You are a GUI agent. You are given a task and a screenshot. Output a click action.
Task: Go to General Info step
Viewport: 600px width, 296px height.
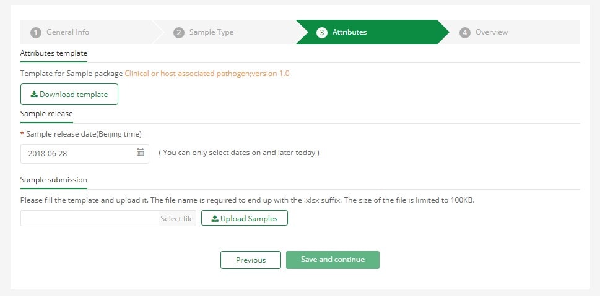point(67,32)
